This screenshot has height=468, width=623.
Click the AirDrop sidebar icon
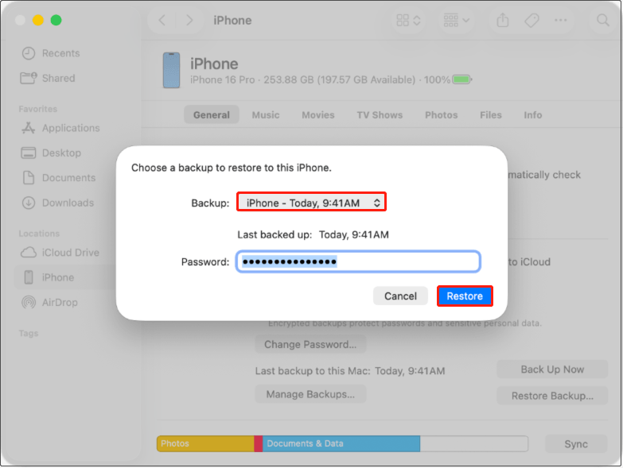29,302
